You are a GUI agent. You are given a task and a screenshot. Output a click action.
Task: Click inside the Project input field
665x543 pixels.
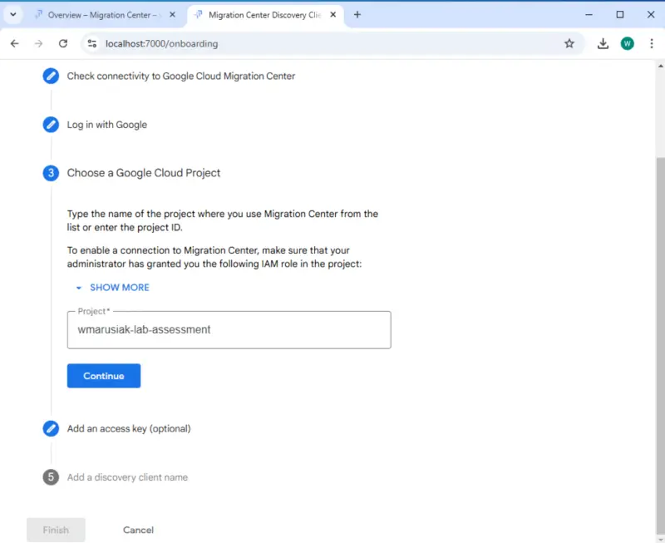pos(229,329)
